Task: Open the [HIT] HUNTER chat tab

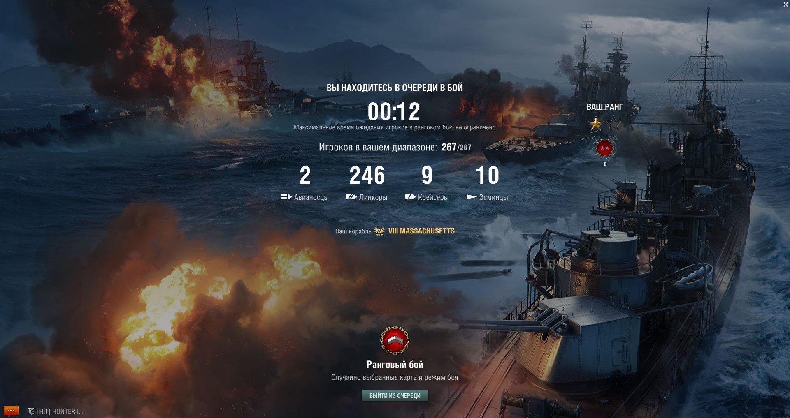Action: click(x=56, y=411)
